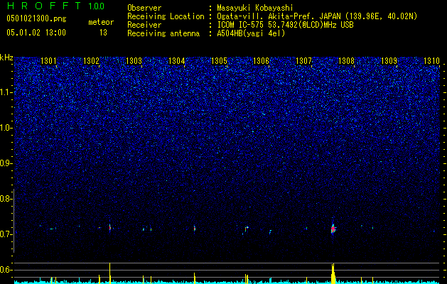Click the 1304 time marker
Screen dimensions: 447x284
tap(177, 60)
